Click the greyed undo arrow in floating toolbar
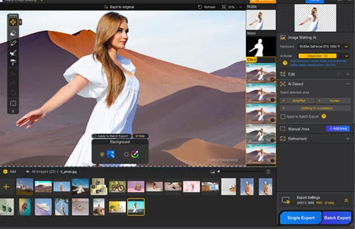 click(13, 73)
